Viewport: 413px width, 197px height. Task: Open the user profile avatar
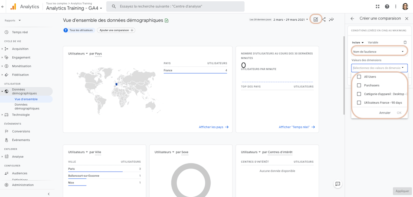(405, 7)
